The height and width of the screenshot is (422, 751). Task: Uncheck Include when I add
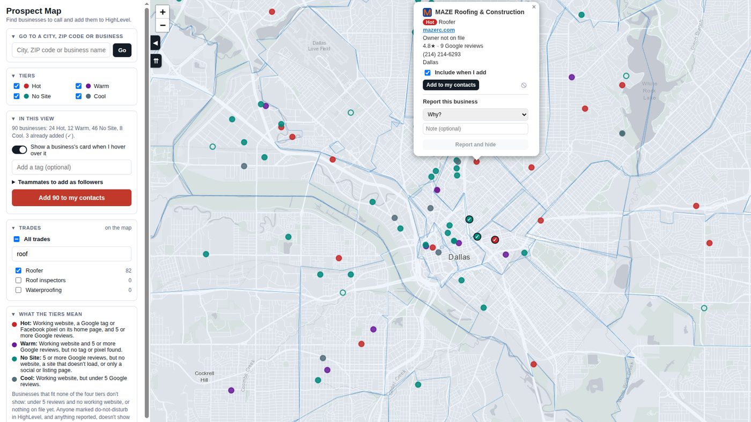[428, 73]
